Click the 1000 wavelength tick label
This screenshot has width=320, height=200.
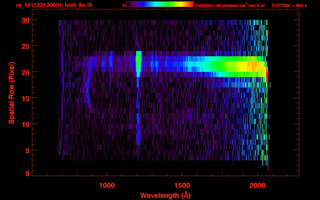pos(107,185)
